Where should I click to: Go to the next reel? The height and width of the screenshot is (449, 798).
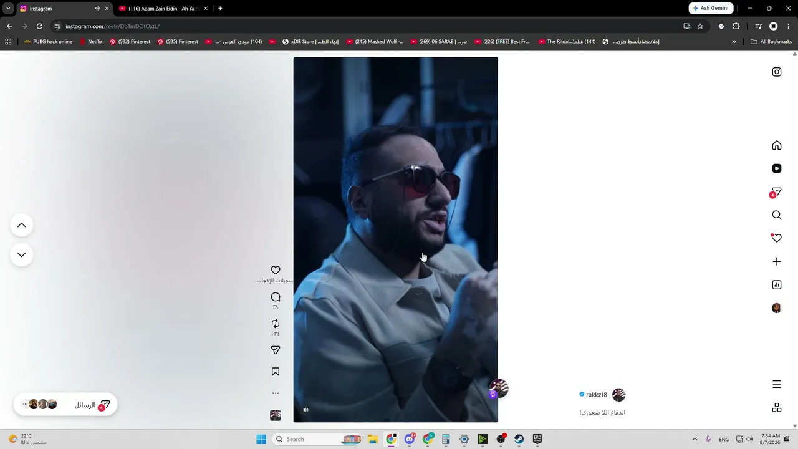click(x=22, y=254)
